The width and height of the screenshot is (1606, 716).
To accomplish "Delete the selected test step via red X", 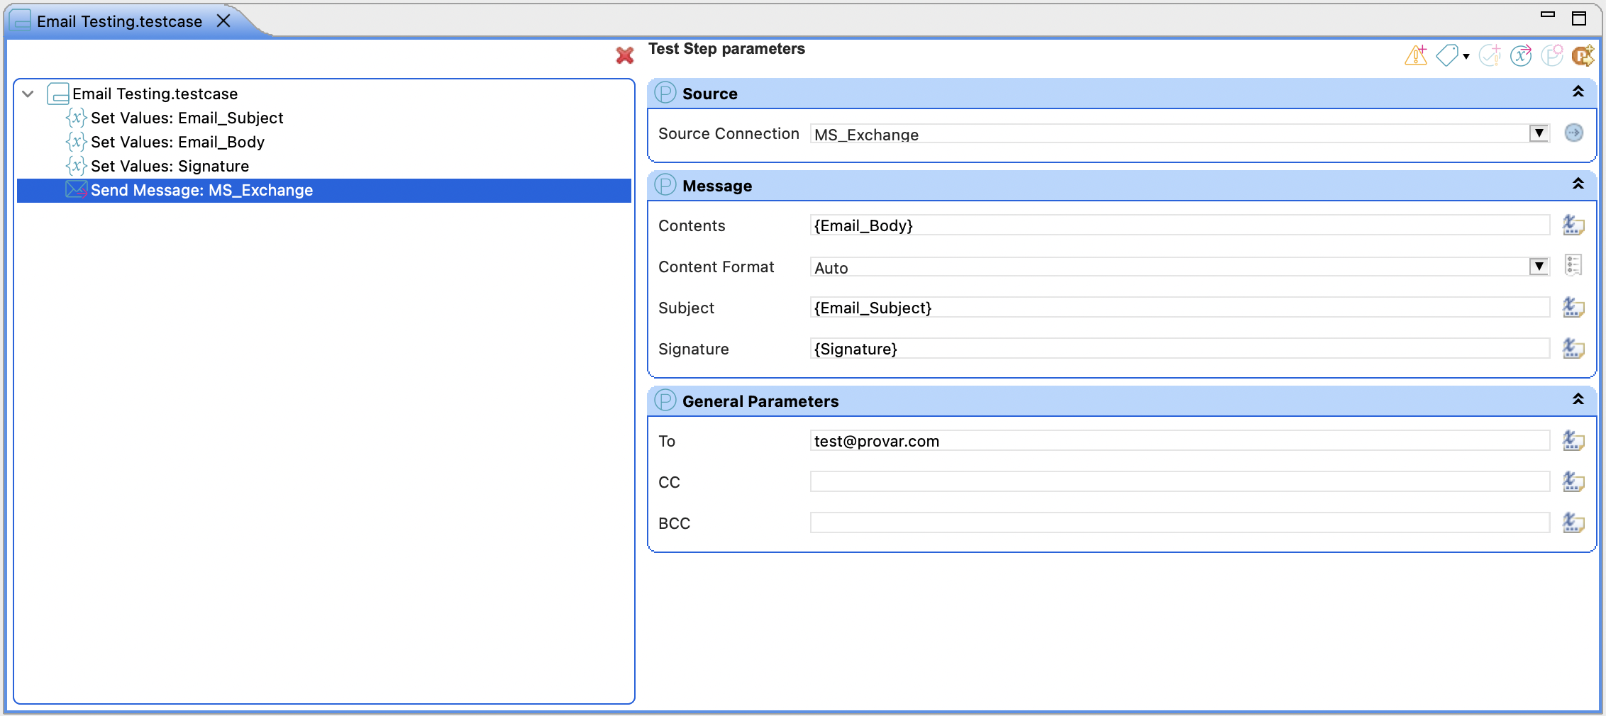I will (x=624, y=56).
